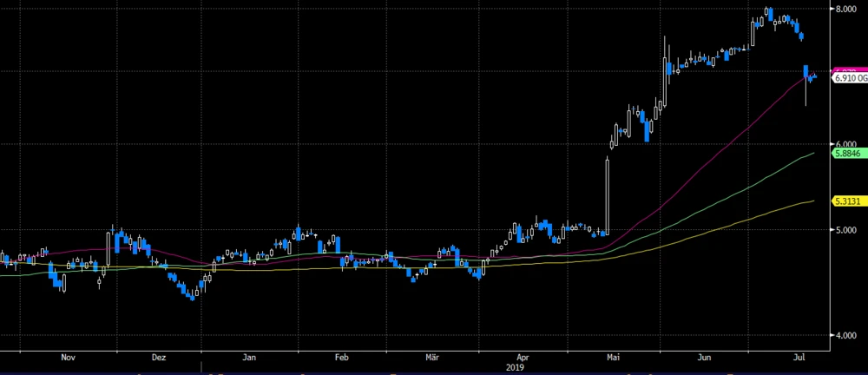Click the tall white breakout candle in early May

tap(607, 195)
